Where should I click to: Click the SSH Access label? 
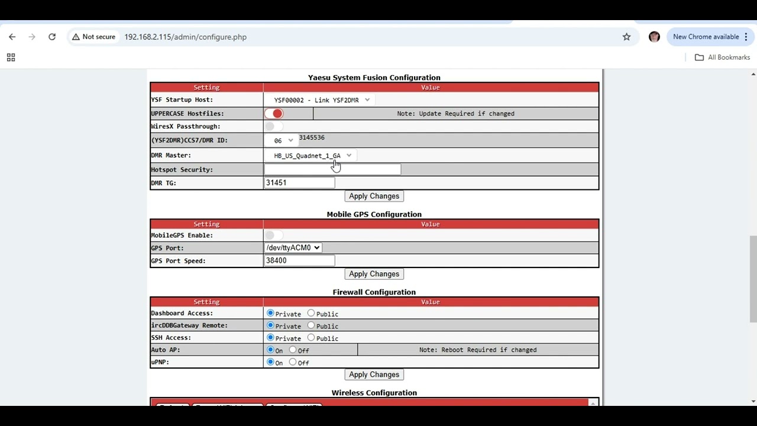[171, 338]
